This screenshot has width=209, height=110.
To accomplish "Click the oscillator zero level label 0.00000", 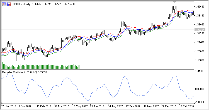I will [200, 89].
